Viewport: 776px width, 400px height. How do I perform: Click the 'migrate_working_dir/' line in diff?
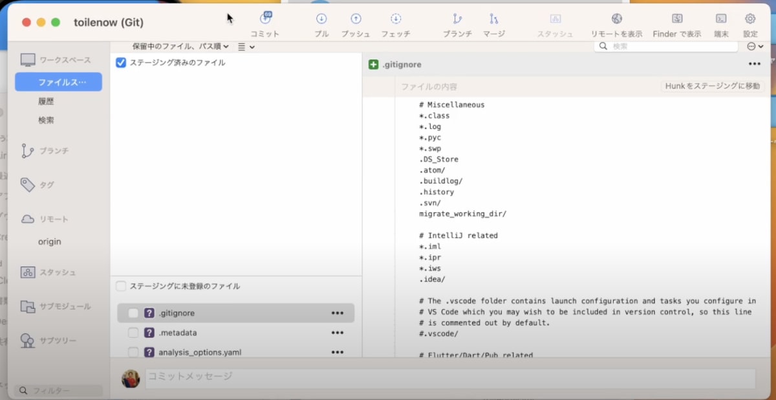pos(462,214)
